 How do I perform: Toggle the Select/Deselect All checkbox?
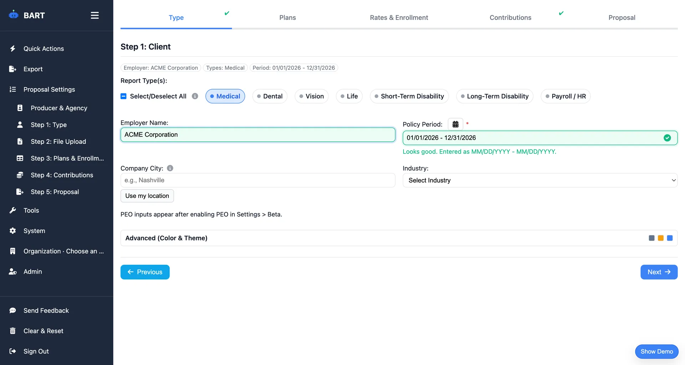[x=123, y=96]
